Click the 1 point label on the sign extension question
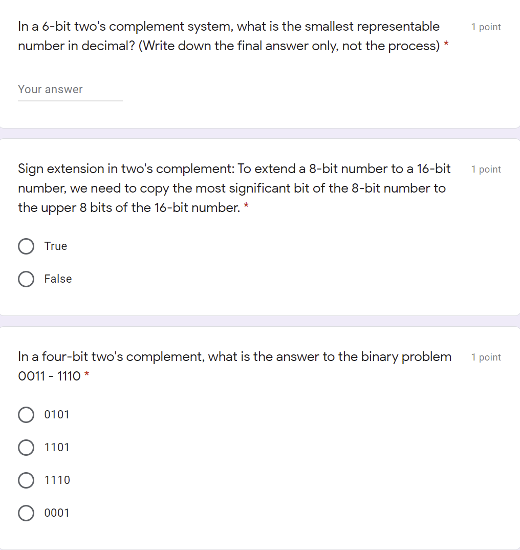 pos(485,169)
